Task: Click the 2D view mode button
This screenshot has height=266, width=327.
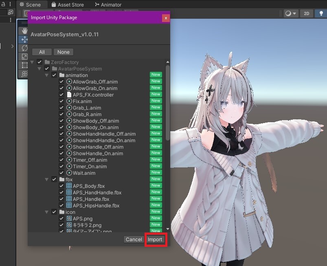Action: (x=306, y=13)
